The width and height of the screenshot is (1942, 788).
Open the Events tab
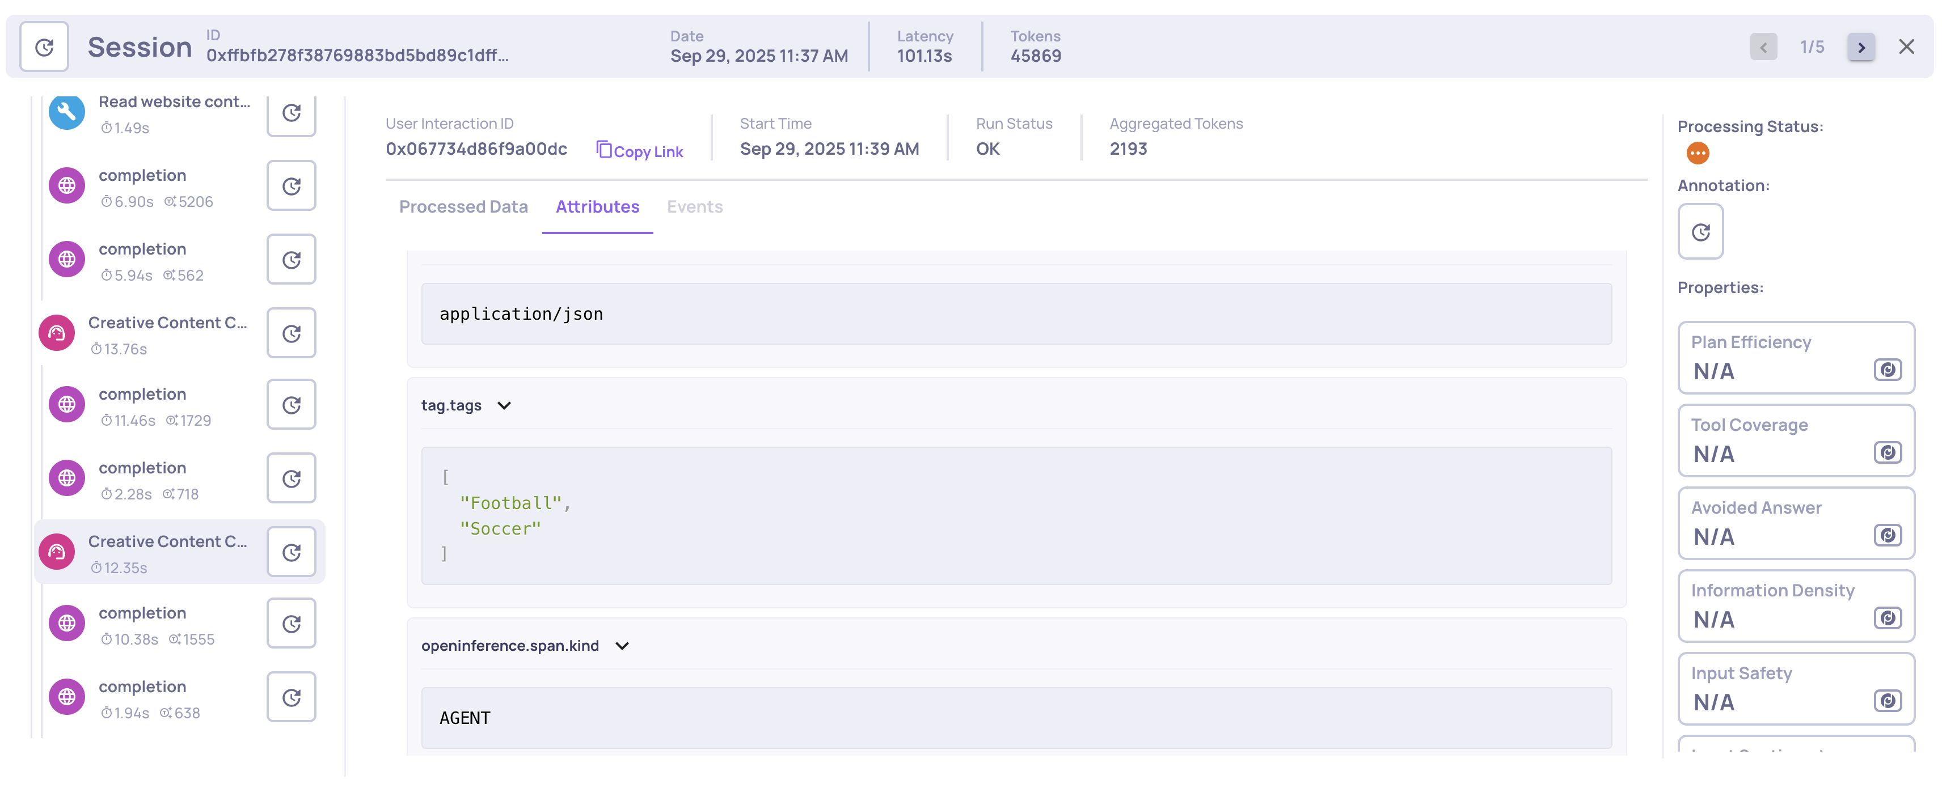click(x=694, y=207)
